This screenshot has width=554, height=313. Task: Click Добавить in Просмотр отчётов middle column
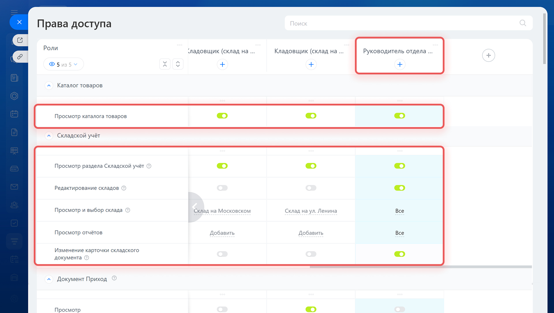pos(311,233)
